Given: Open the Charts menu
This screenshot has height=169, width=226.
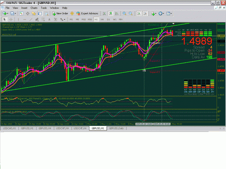Looking at the screenshot, I should [34, 8].
